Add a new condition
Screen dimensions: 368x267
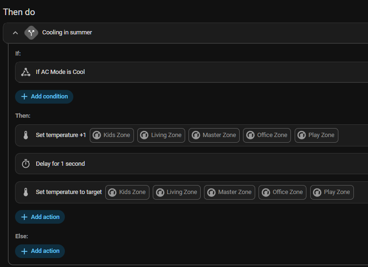point(44,97)
